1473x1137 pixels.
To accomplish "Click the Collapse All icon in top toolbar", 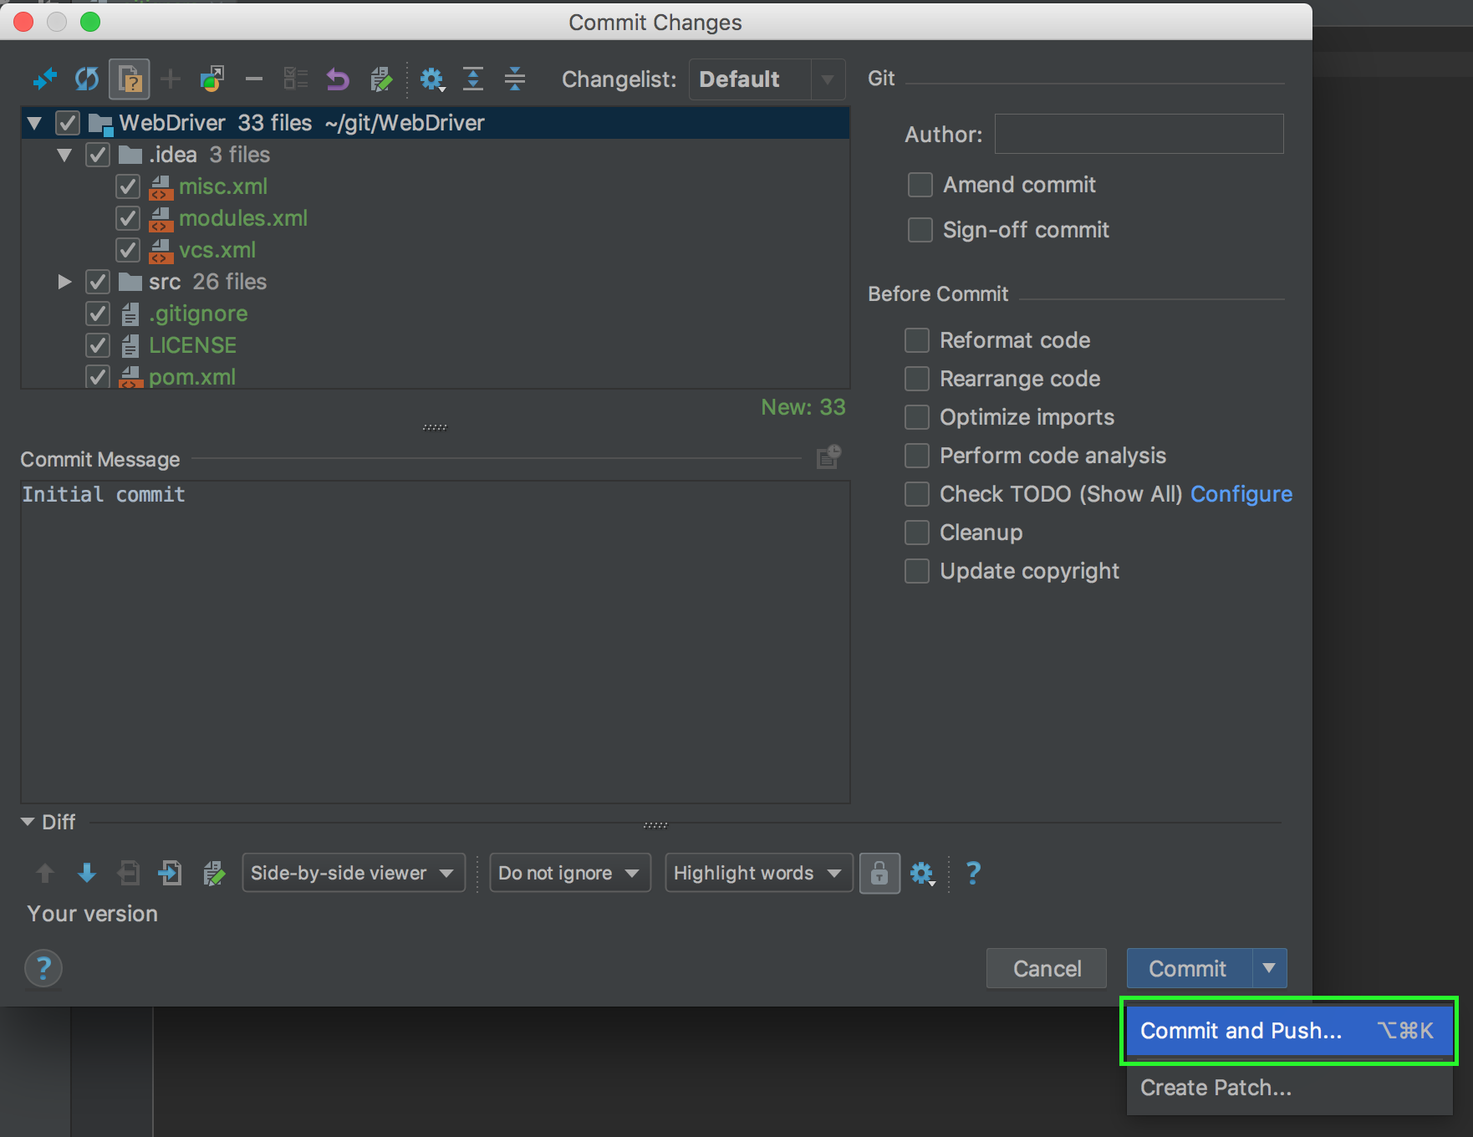I will 515,79.
